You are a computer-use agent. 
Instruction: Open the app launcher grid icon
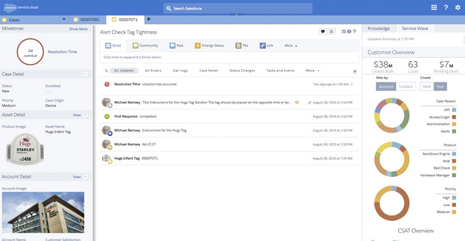click(x=434, y=7)
